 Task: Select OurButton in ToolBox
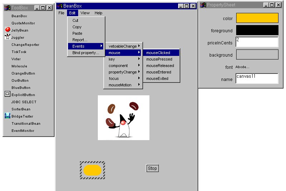tap(20, 81)
